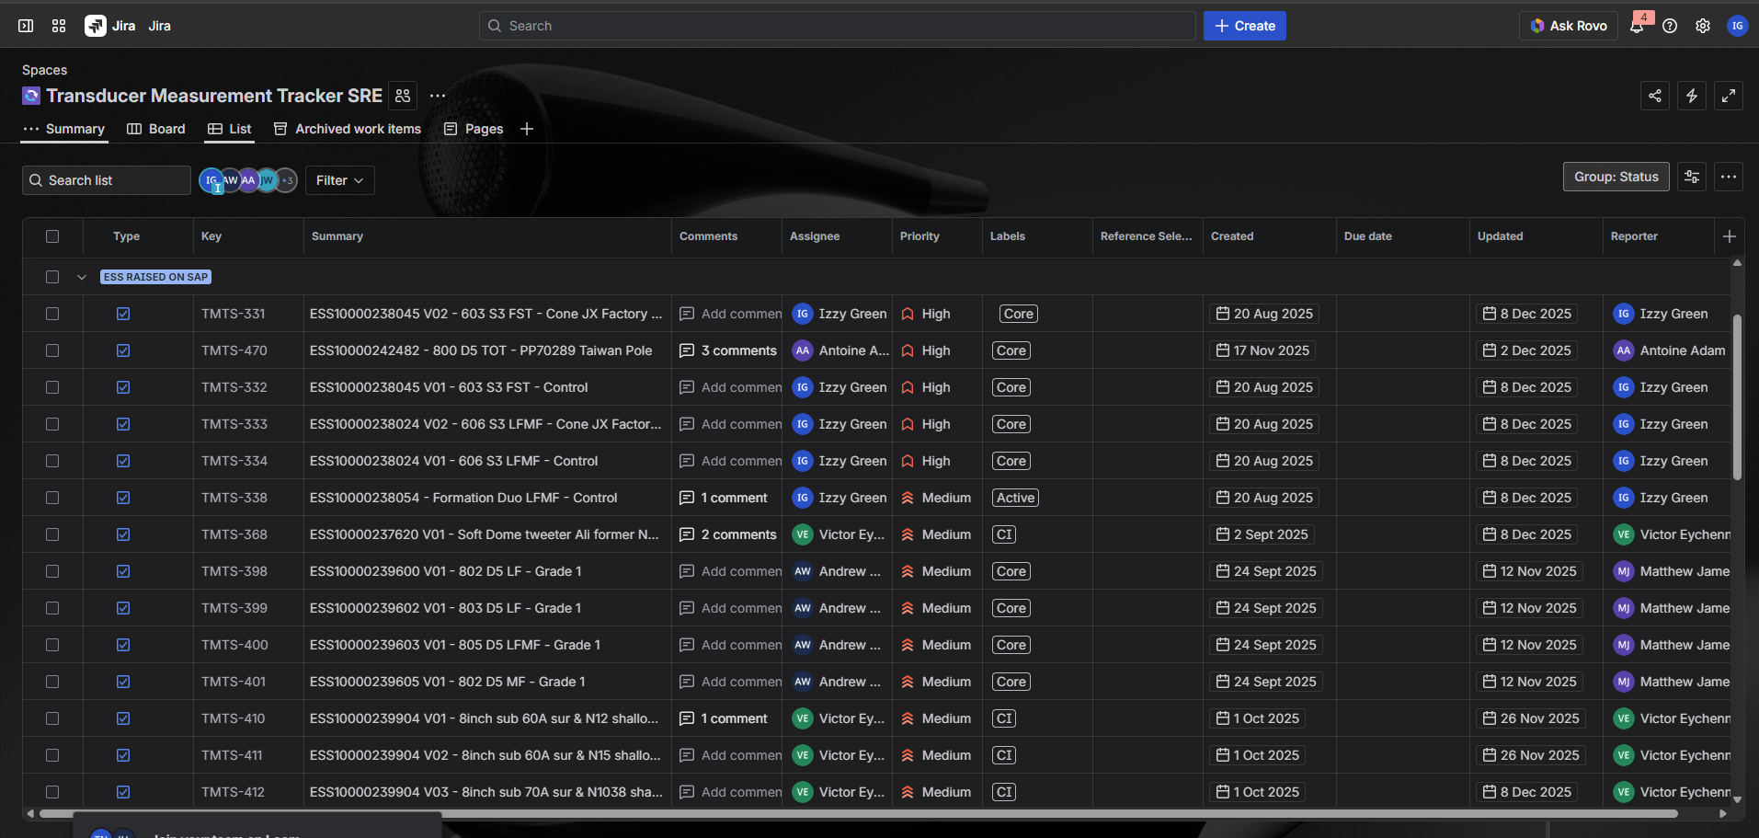The height and width of the screenshot is (838, 1759).
Task: Open assignee field Victor for TMTS-368
Action: point(837,534)
